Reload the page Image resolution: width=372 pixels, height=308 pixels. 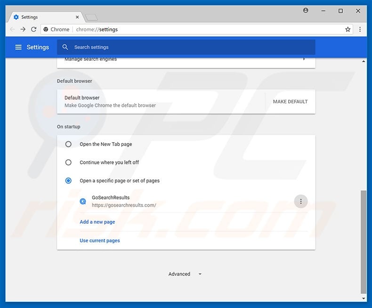coord(34,29)
